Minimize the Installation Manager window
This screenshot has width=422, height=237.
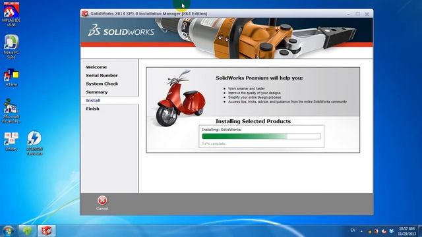pos(349,14)
